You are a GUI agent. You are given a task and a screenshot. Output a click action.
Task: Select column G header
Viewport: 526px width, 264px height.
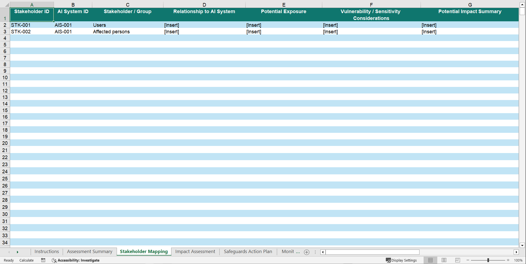470,5
